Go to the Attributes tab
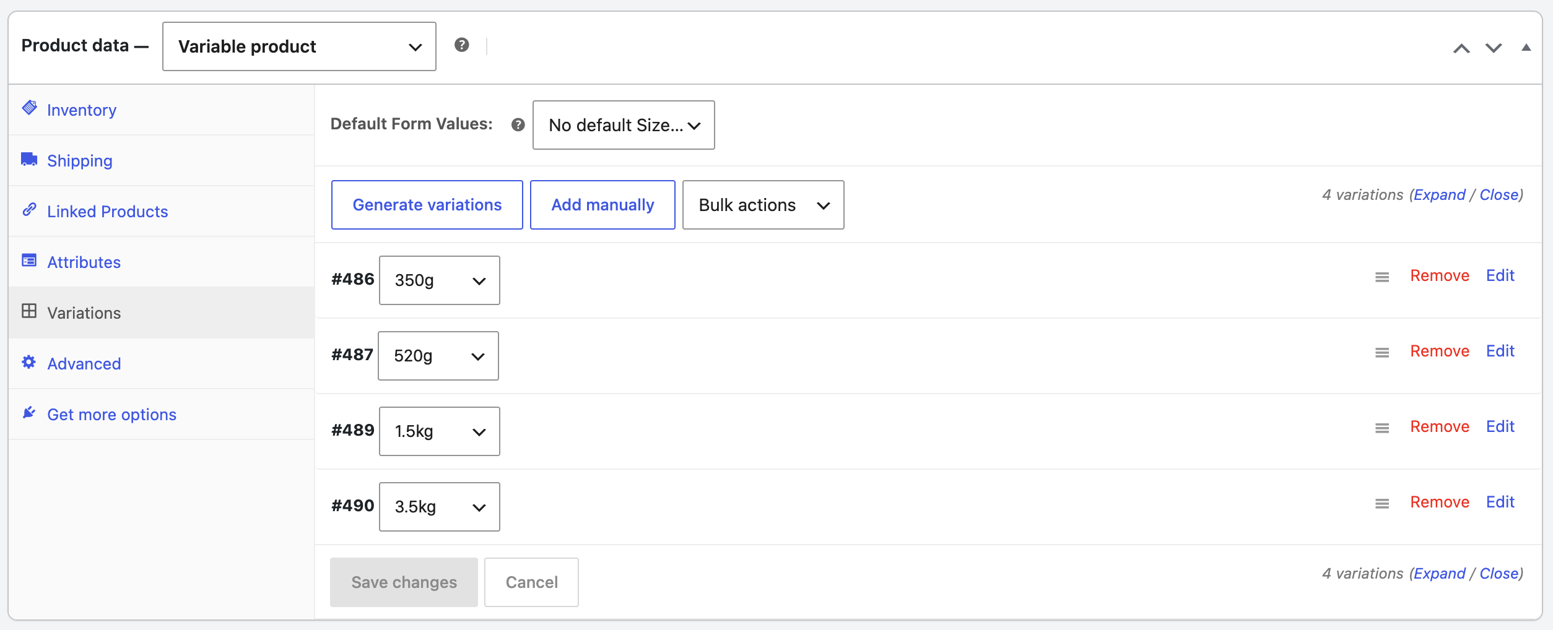Image resolution: width=1553 pixels, height=630 pixels. 84,262
